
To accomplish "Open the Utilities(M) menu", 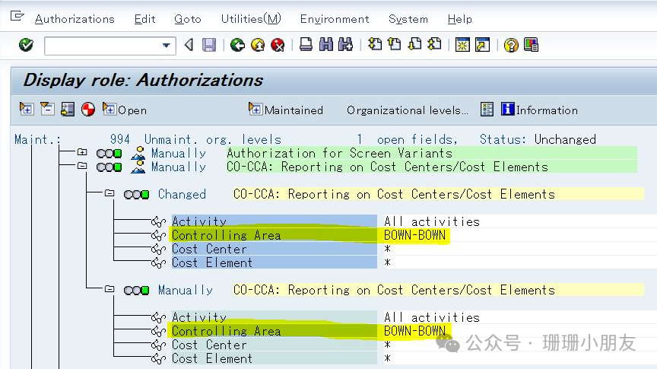I will pyautogui.click(x=250, y=19).
